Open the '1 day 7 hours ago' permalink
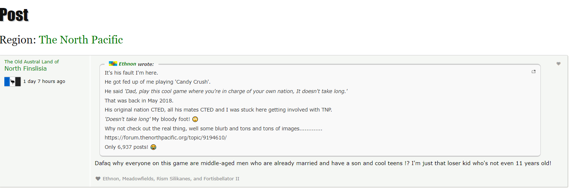The height and width of the screenshot is (189, 573). click(44, 81)
